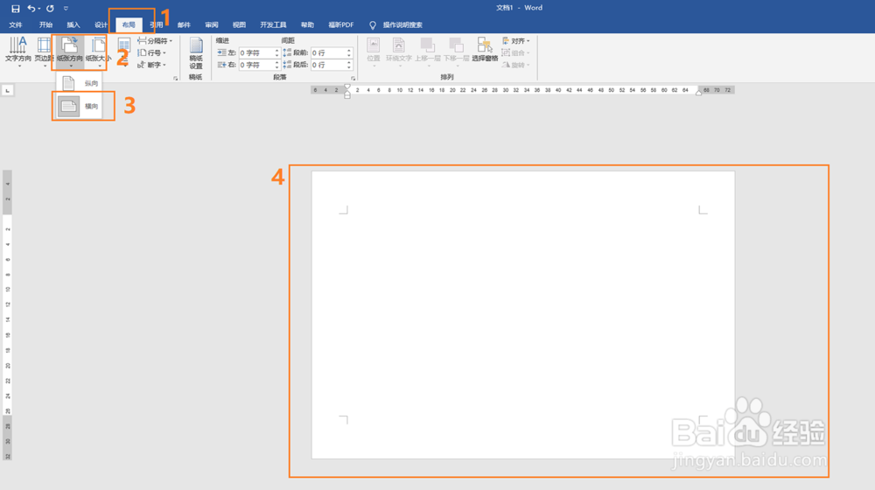Click the vertical ruler on the left
Image resolution: width=875 pixels, height=490 pixels.
pos(7,315)
